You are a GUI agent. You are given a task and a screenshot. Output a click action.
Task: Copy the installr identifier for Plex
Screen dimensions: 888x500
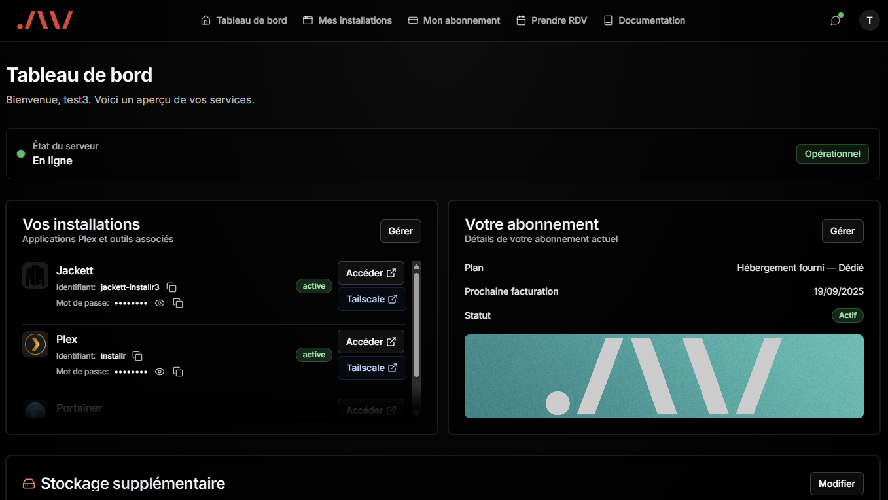pyautogui.click(x=137, y=355)
